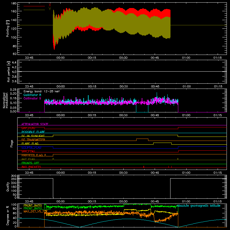Screen dimensions: 230x230
Task: Select the Pointing axis title
Action: click(8, 29)
